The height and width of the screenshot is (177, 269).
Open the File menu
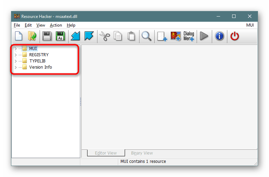tap(17, 25)
